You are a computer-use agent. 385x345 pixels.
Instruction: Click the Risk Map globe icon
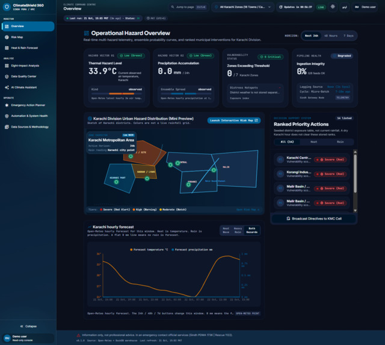pyautogui.click(x=7, y=37)
